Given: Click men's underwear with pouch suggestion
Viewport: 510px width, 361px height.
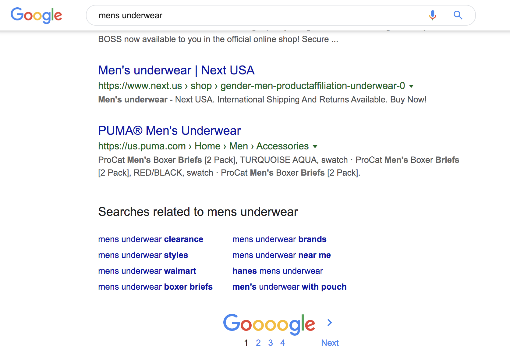Looking at the screenshot, I should (289, 287).
